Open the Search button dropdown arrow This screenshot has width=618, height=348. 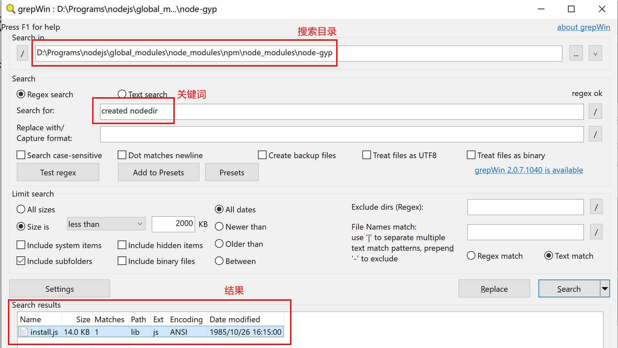pyautogui.click(x=605, y=289)
